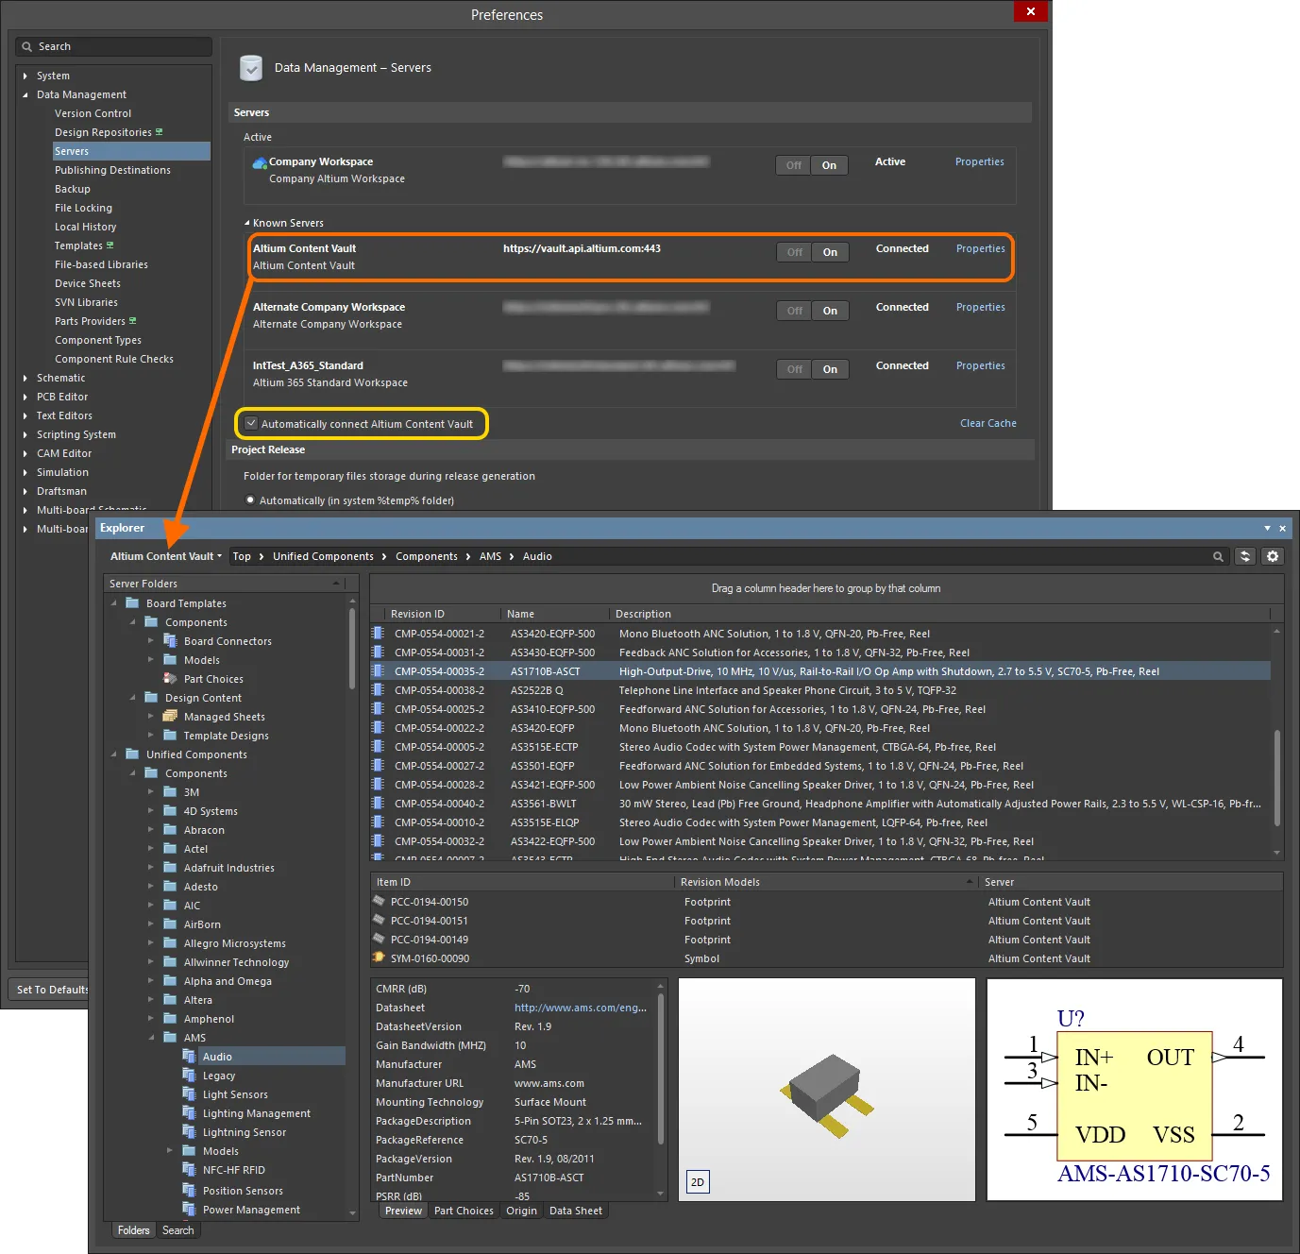Switch to the Folders tab

tap(133, 1229)
